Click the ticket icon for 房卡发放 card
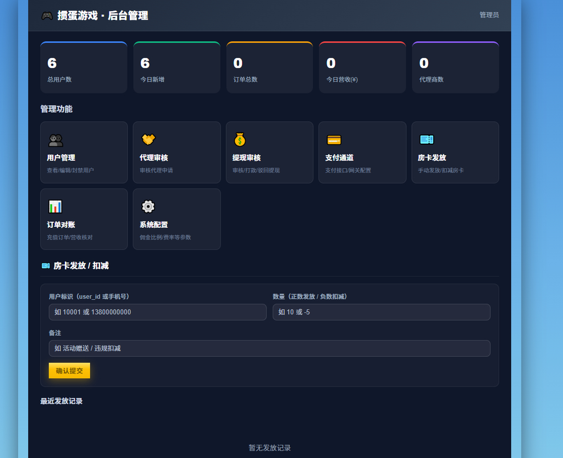The width and height of the screenshot is (563, 458). [x=427, y=139]
